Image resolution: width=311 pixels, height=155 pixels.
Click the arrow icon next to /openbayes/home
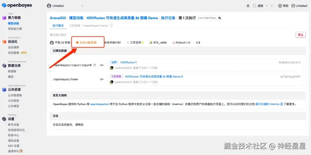[x=102, y=79]
